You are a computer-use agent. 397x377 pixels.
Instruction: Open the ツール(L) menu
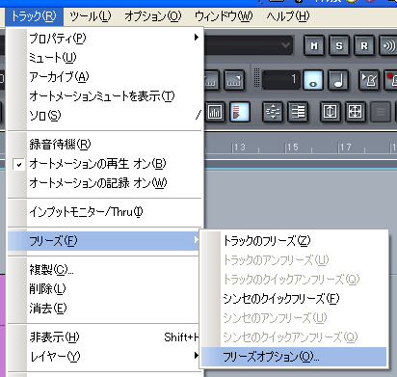click(x=91, y=16)
